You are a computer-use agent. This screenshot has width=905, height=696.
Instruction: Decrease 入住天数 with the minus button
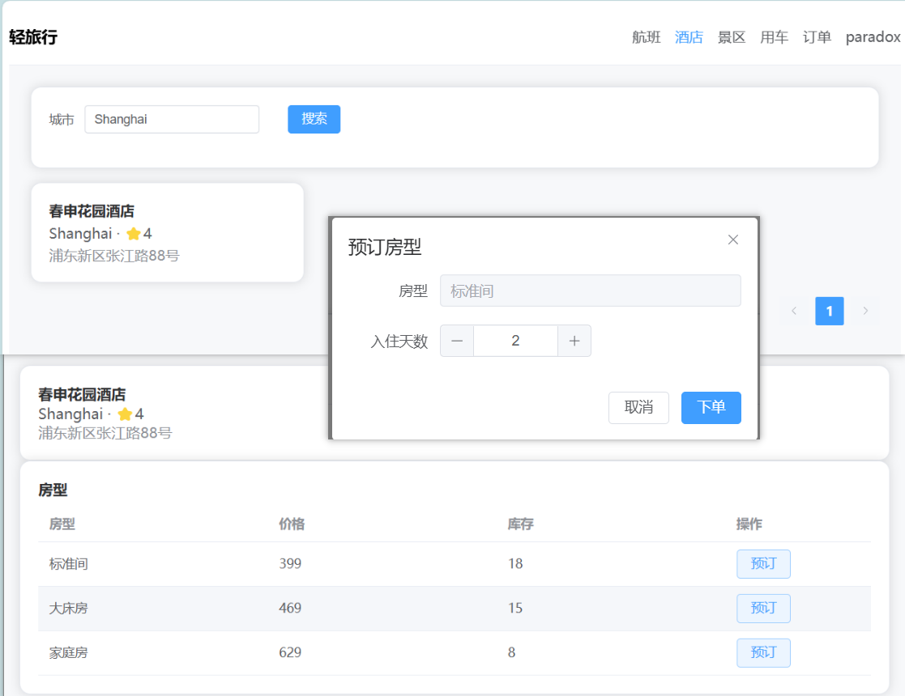(x=457, y=341)
